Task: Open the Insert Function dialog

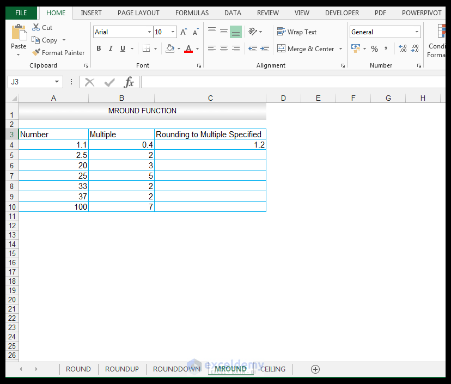Action: (x=129, y=82)
